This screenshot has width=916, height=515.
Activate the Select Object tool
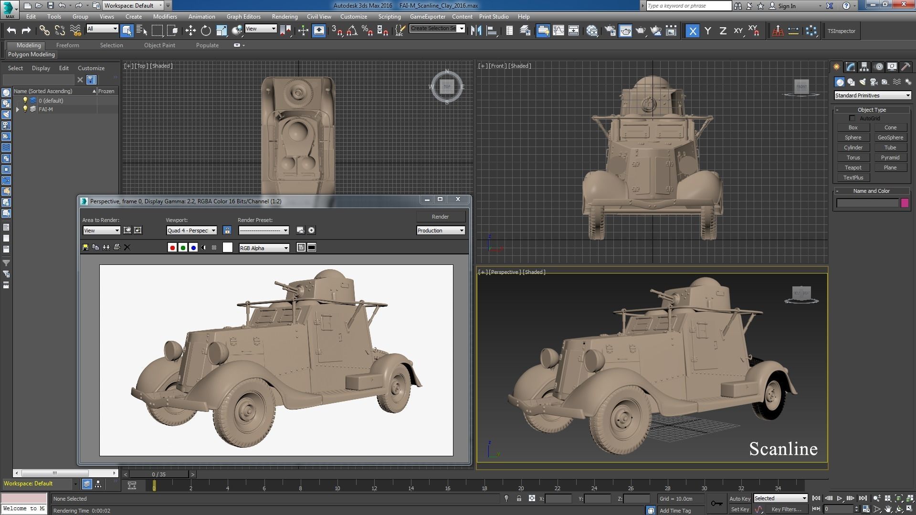pyautogui.click(x=126, y=31)
